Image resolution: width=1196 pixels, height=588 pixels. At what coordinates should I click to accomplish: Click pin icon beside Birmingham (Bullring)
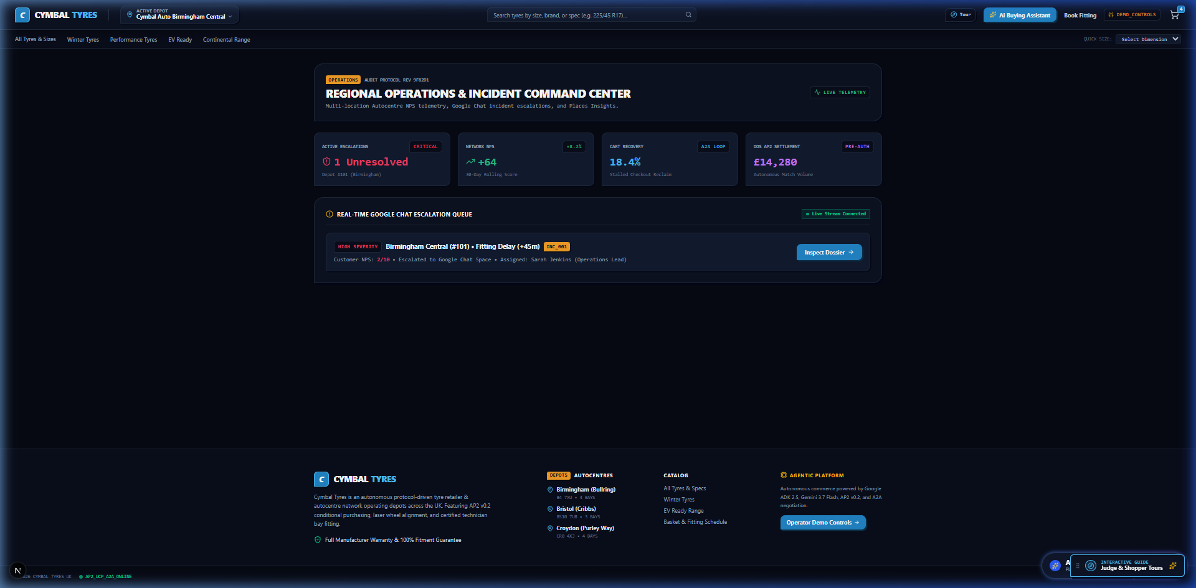click(550, 490)
